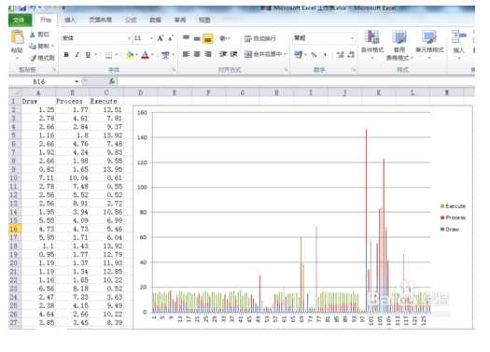Click the Format Painter brush icon
Viewport: 490px width, 352px height.
point(42,58)
